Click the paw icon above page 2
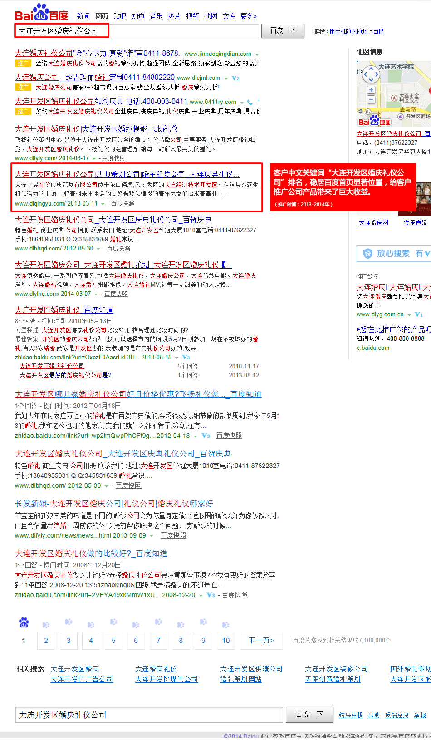This screenshot has width=431, height=740. point(46,625)
